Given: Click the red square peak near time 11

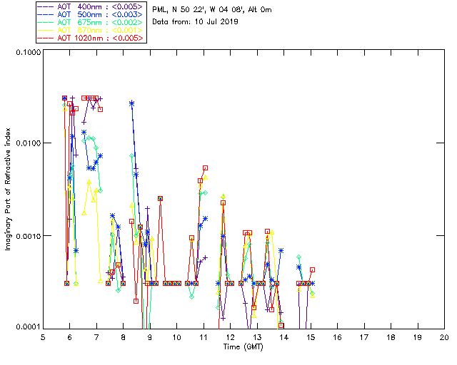Looking at the screenshot, I should (206, 168).
